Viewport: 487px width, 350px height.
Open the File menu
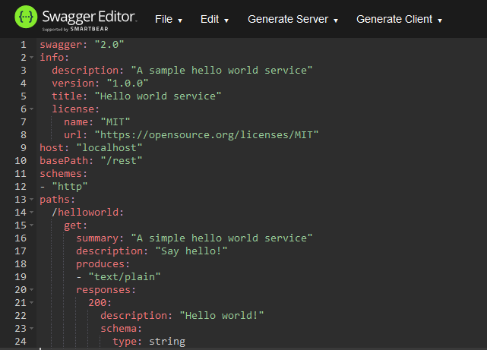click(x=169, y=19)
